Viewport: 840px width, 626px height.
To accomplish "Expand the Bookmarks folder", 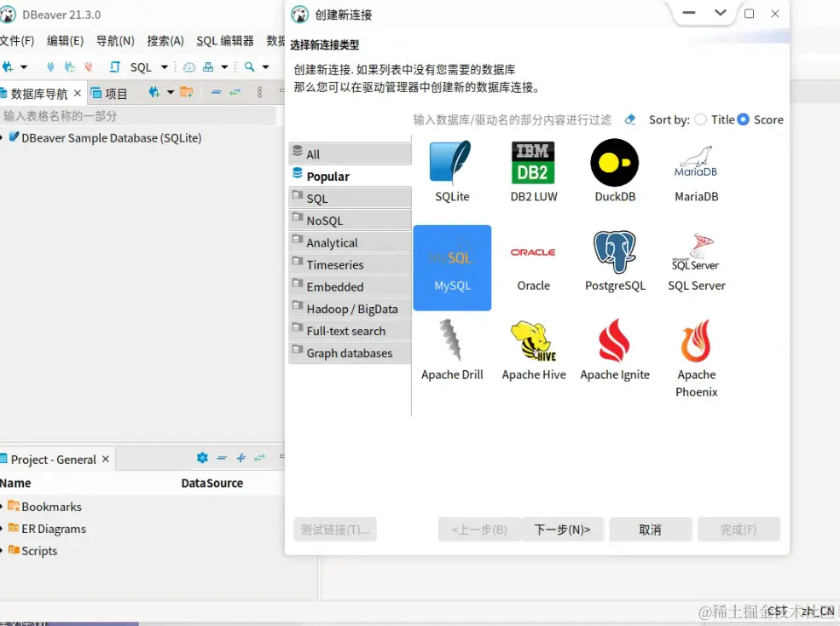I will pyautogui.click(x=2, y=507).
